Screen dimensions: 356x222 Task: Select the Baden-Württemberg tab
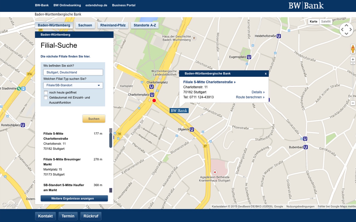(x=54, y=25)
